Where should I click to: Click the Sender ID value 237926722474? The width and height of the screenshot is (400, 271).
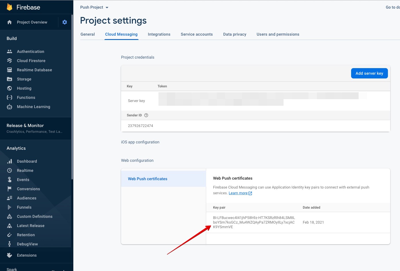click(140, 126)
